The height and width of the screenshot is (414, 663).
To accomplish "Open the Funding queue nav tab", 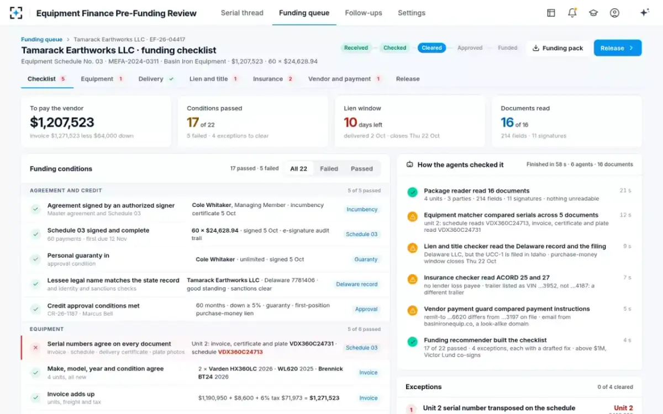I will coord(304,13).
